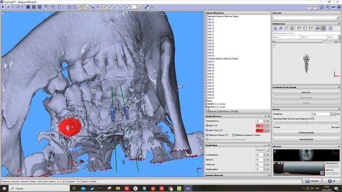Open the offset Смещение value dropdown
This screenshot has width=342, height=192.
click(335, 114)
